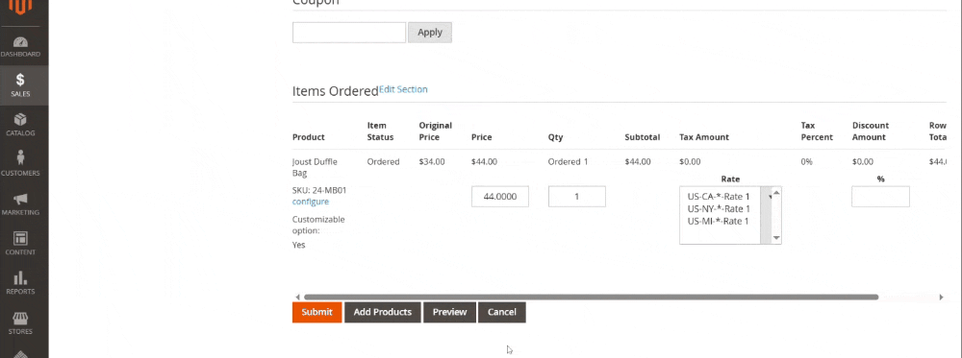962x358 pixels.
Task: Click the 0% tax percent value
Action: pyautogui.click(x=807, y=162)
